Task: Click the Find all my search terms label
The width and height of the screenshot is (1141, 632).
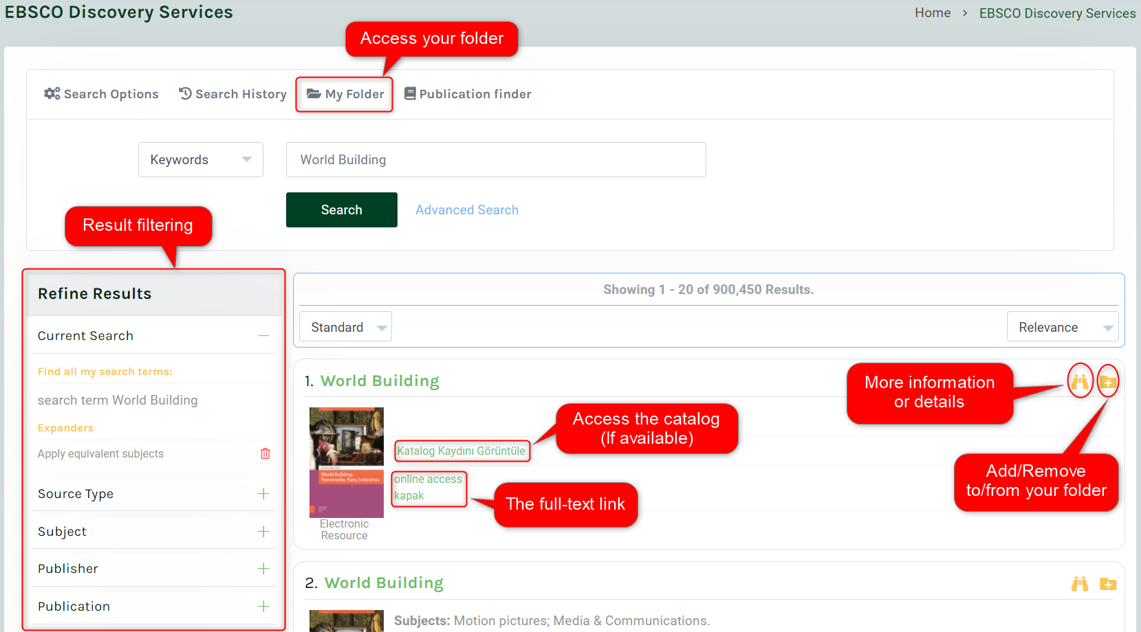Action: (x=105, y=372)
